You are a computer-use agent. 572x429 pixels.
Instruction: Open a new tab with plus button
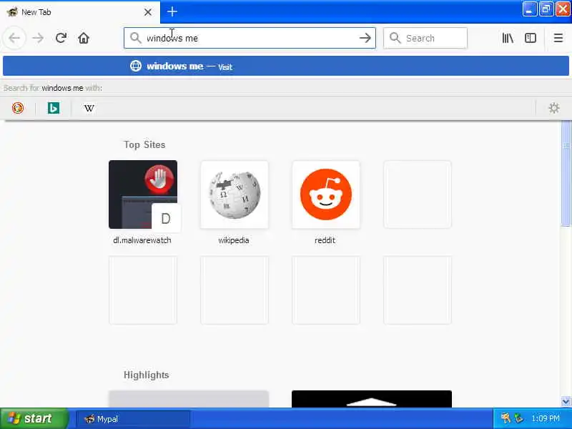click(x=172, y=11)
